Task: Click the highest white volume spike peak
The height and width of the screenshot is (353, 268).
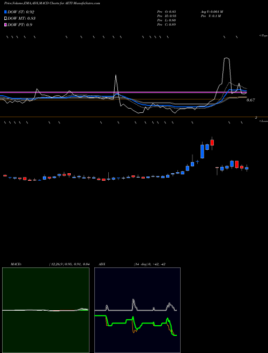Action: tap(227, 58)
